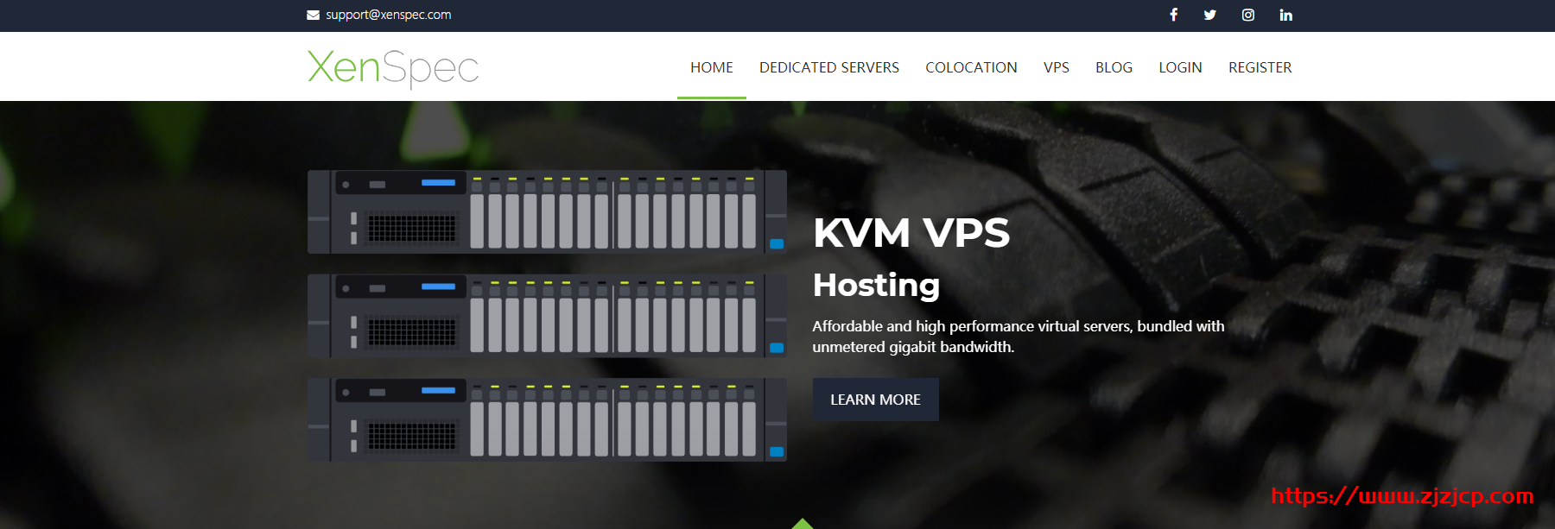
Task: Click the LOGIN link
Action: [x=1180, y=67]
